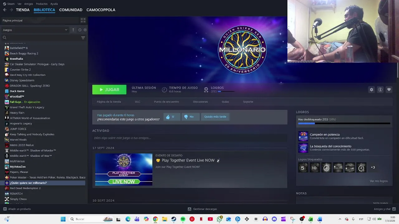Open the Productos menu
This screenshot has height=224, width=399.
tap(42, 4)
